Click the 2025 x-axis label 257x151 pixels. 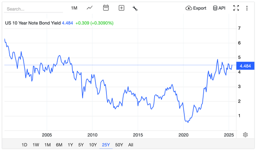[229, 135]
